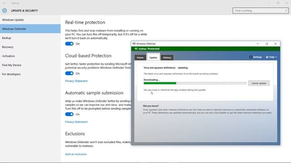
Task: Click the Help question mark icon
Action: coord(267,57)
